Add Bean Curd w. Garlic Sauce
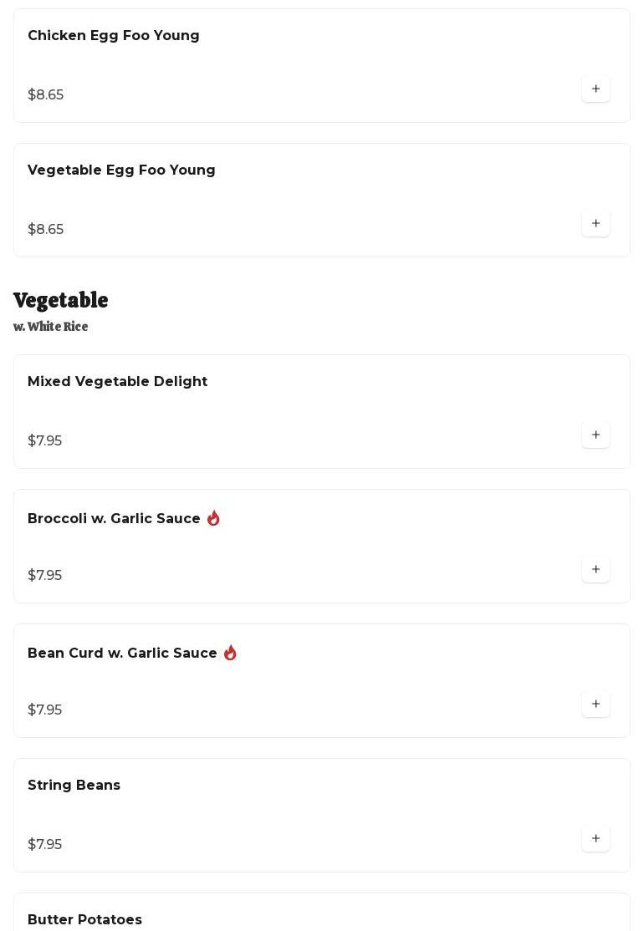 tap(595, 705)
